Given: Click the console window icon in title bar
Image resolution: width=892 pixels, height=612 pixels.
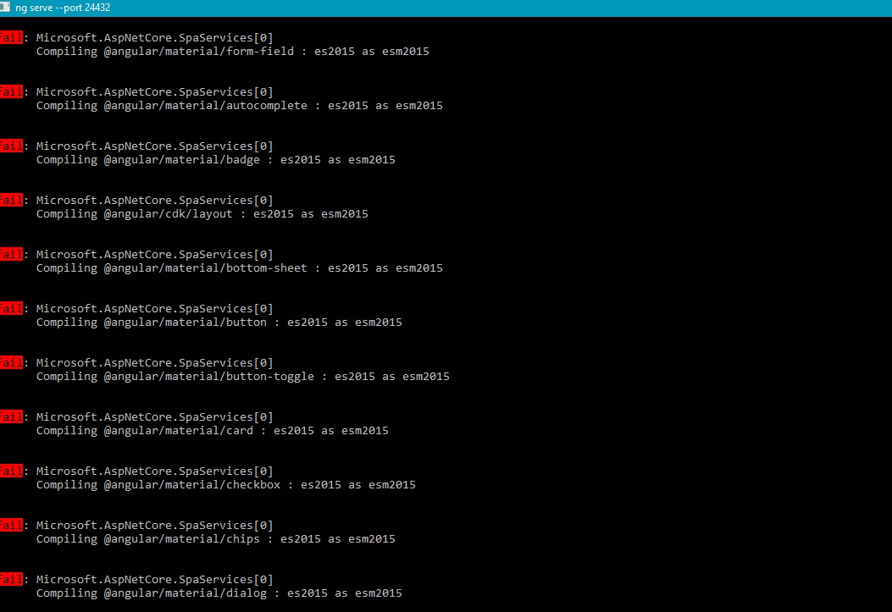Looking at the screenshot, I should pos(4,8).
